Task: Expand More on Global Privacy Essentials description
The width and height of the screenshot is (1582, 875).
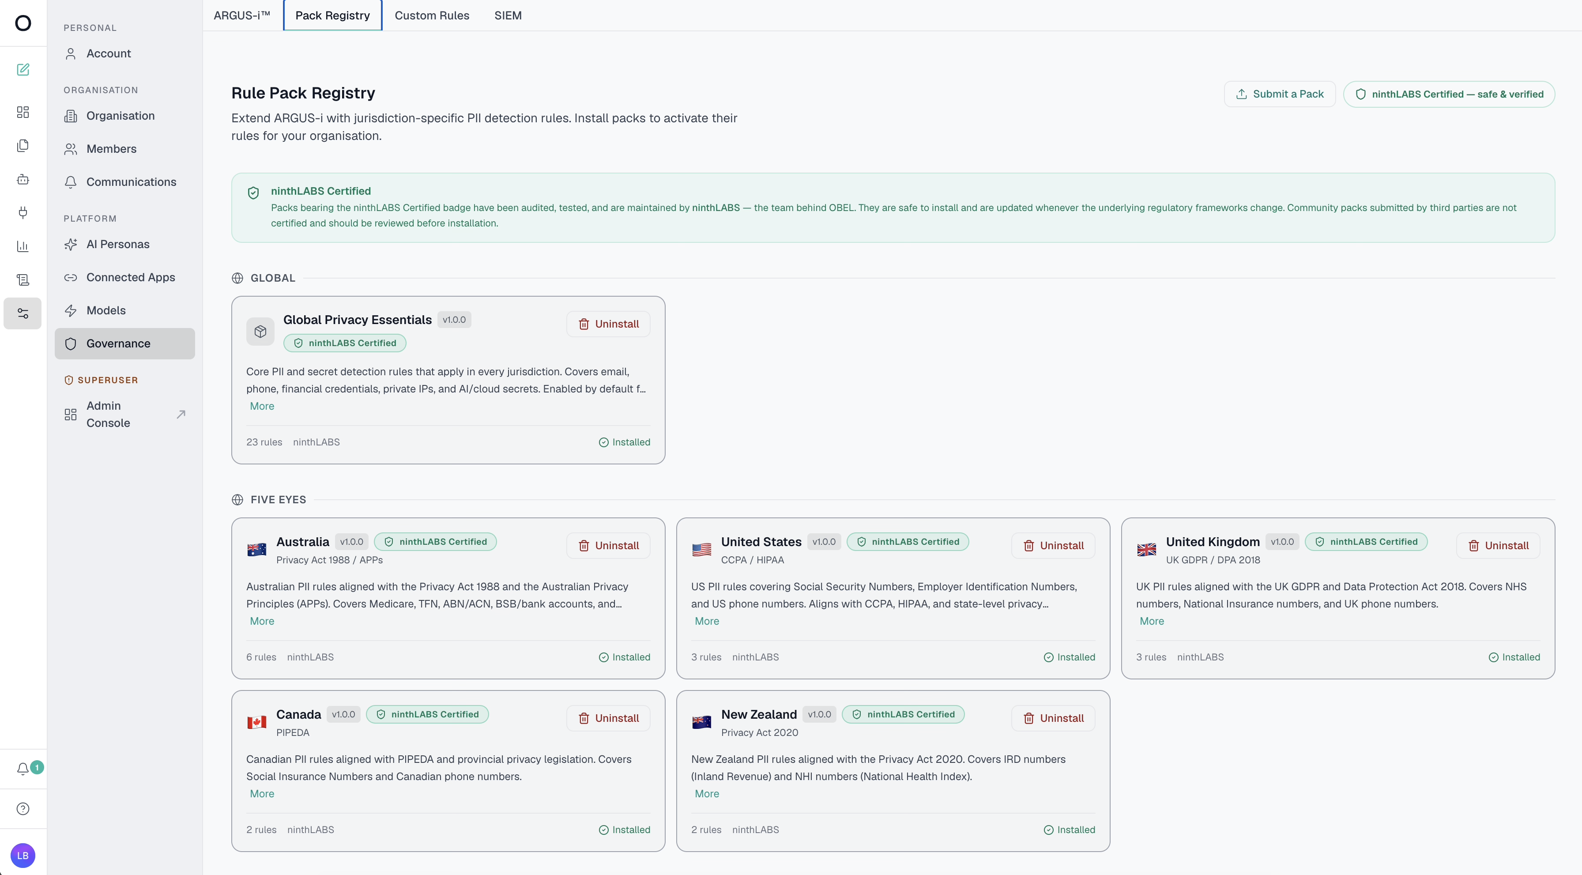Action: (x=262, y=406)
